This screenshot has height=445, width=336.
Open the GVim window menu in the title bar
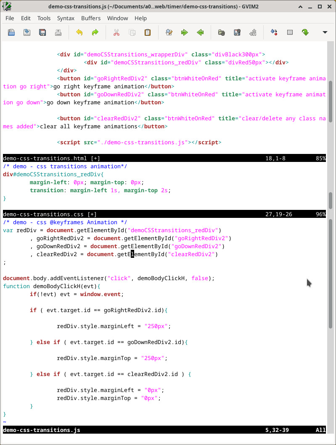(7, 6)
